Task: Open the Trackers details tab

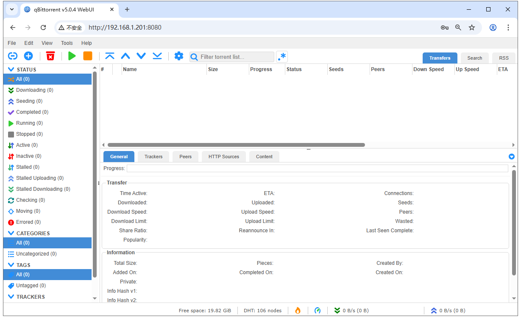Action: click(x=153, y=157)
